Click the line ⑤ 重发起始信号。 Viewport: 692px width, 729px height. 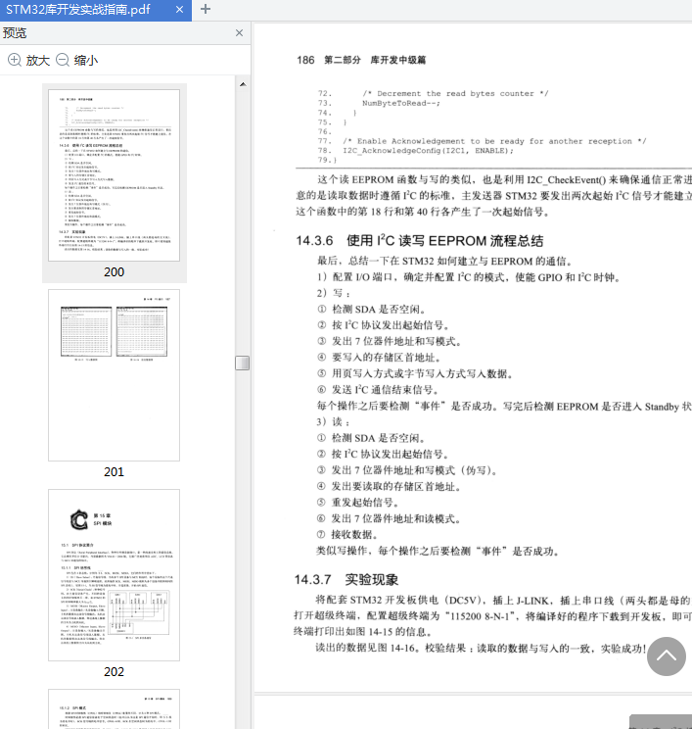[x=357, y=503]
